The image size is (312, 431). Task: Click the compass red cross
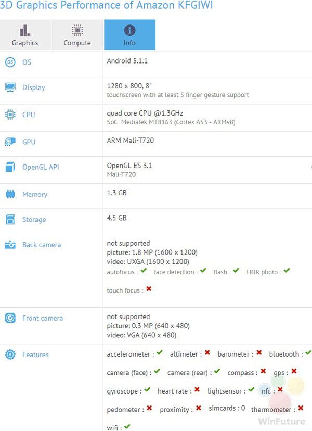[x=264, y=371]
